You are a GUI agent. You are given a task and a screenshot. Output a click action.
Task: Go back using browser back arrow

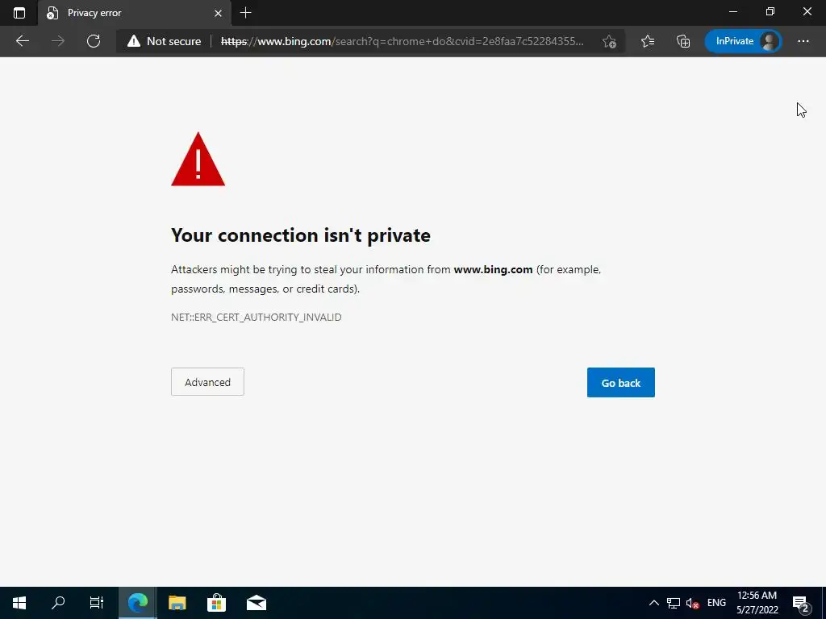(x=22, y=41)
